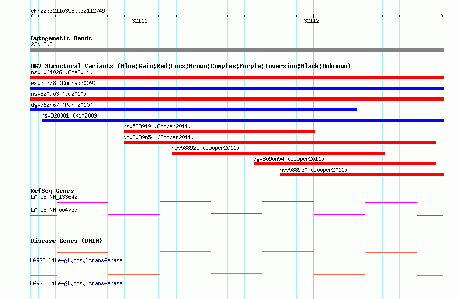Click the dgv8090n54 (Cooper2011) red bar

coord(345,164)
